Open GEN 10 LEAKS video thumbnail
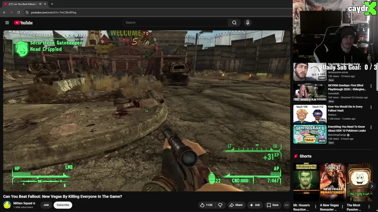378x212 pixels. coord(309,134)
